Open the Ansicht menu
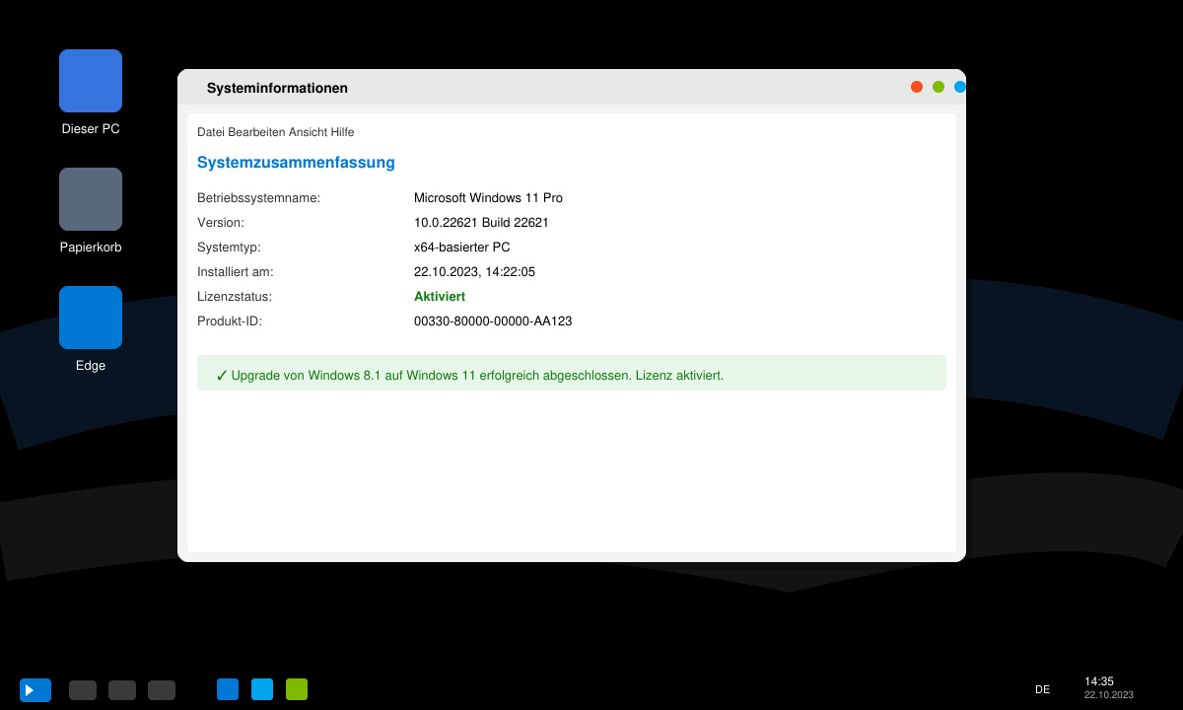This screenshot has width=1183, height=710. tap(308, 132)
